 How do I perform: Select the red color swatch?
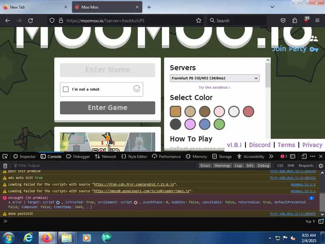point(248,112)
